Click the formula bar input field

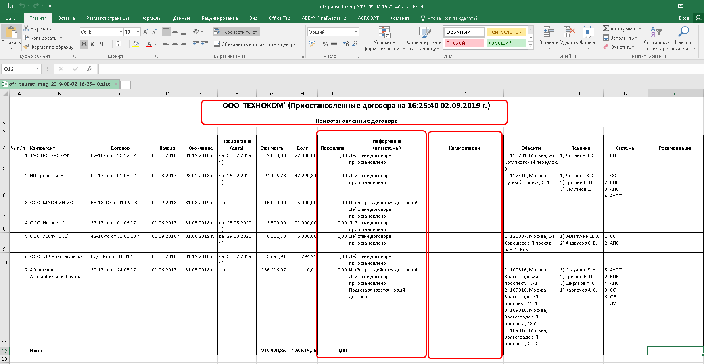pyautogui.click(x=401, y=69)
